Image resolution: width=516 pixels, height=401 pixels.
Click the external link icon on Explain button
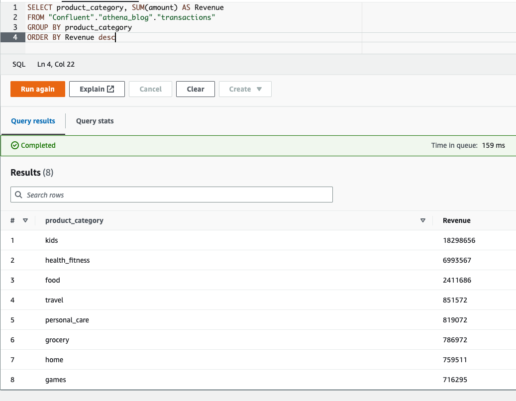click(x=110, y=89)
